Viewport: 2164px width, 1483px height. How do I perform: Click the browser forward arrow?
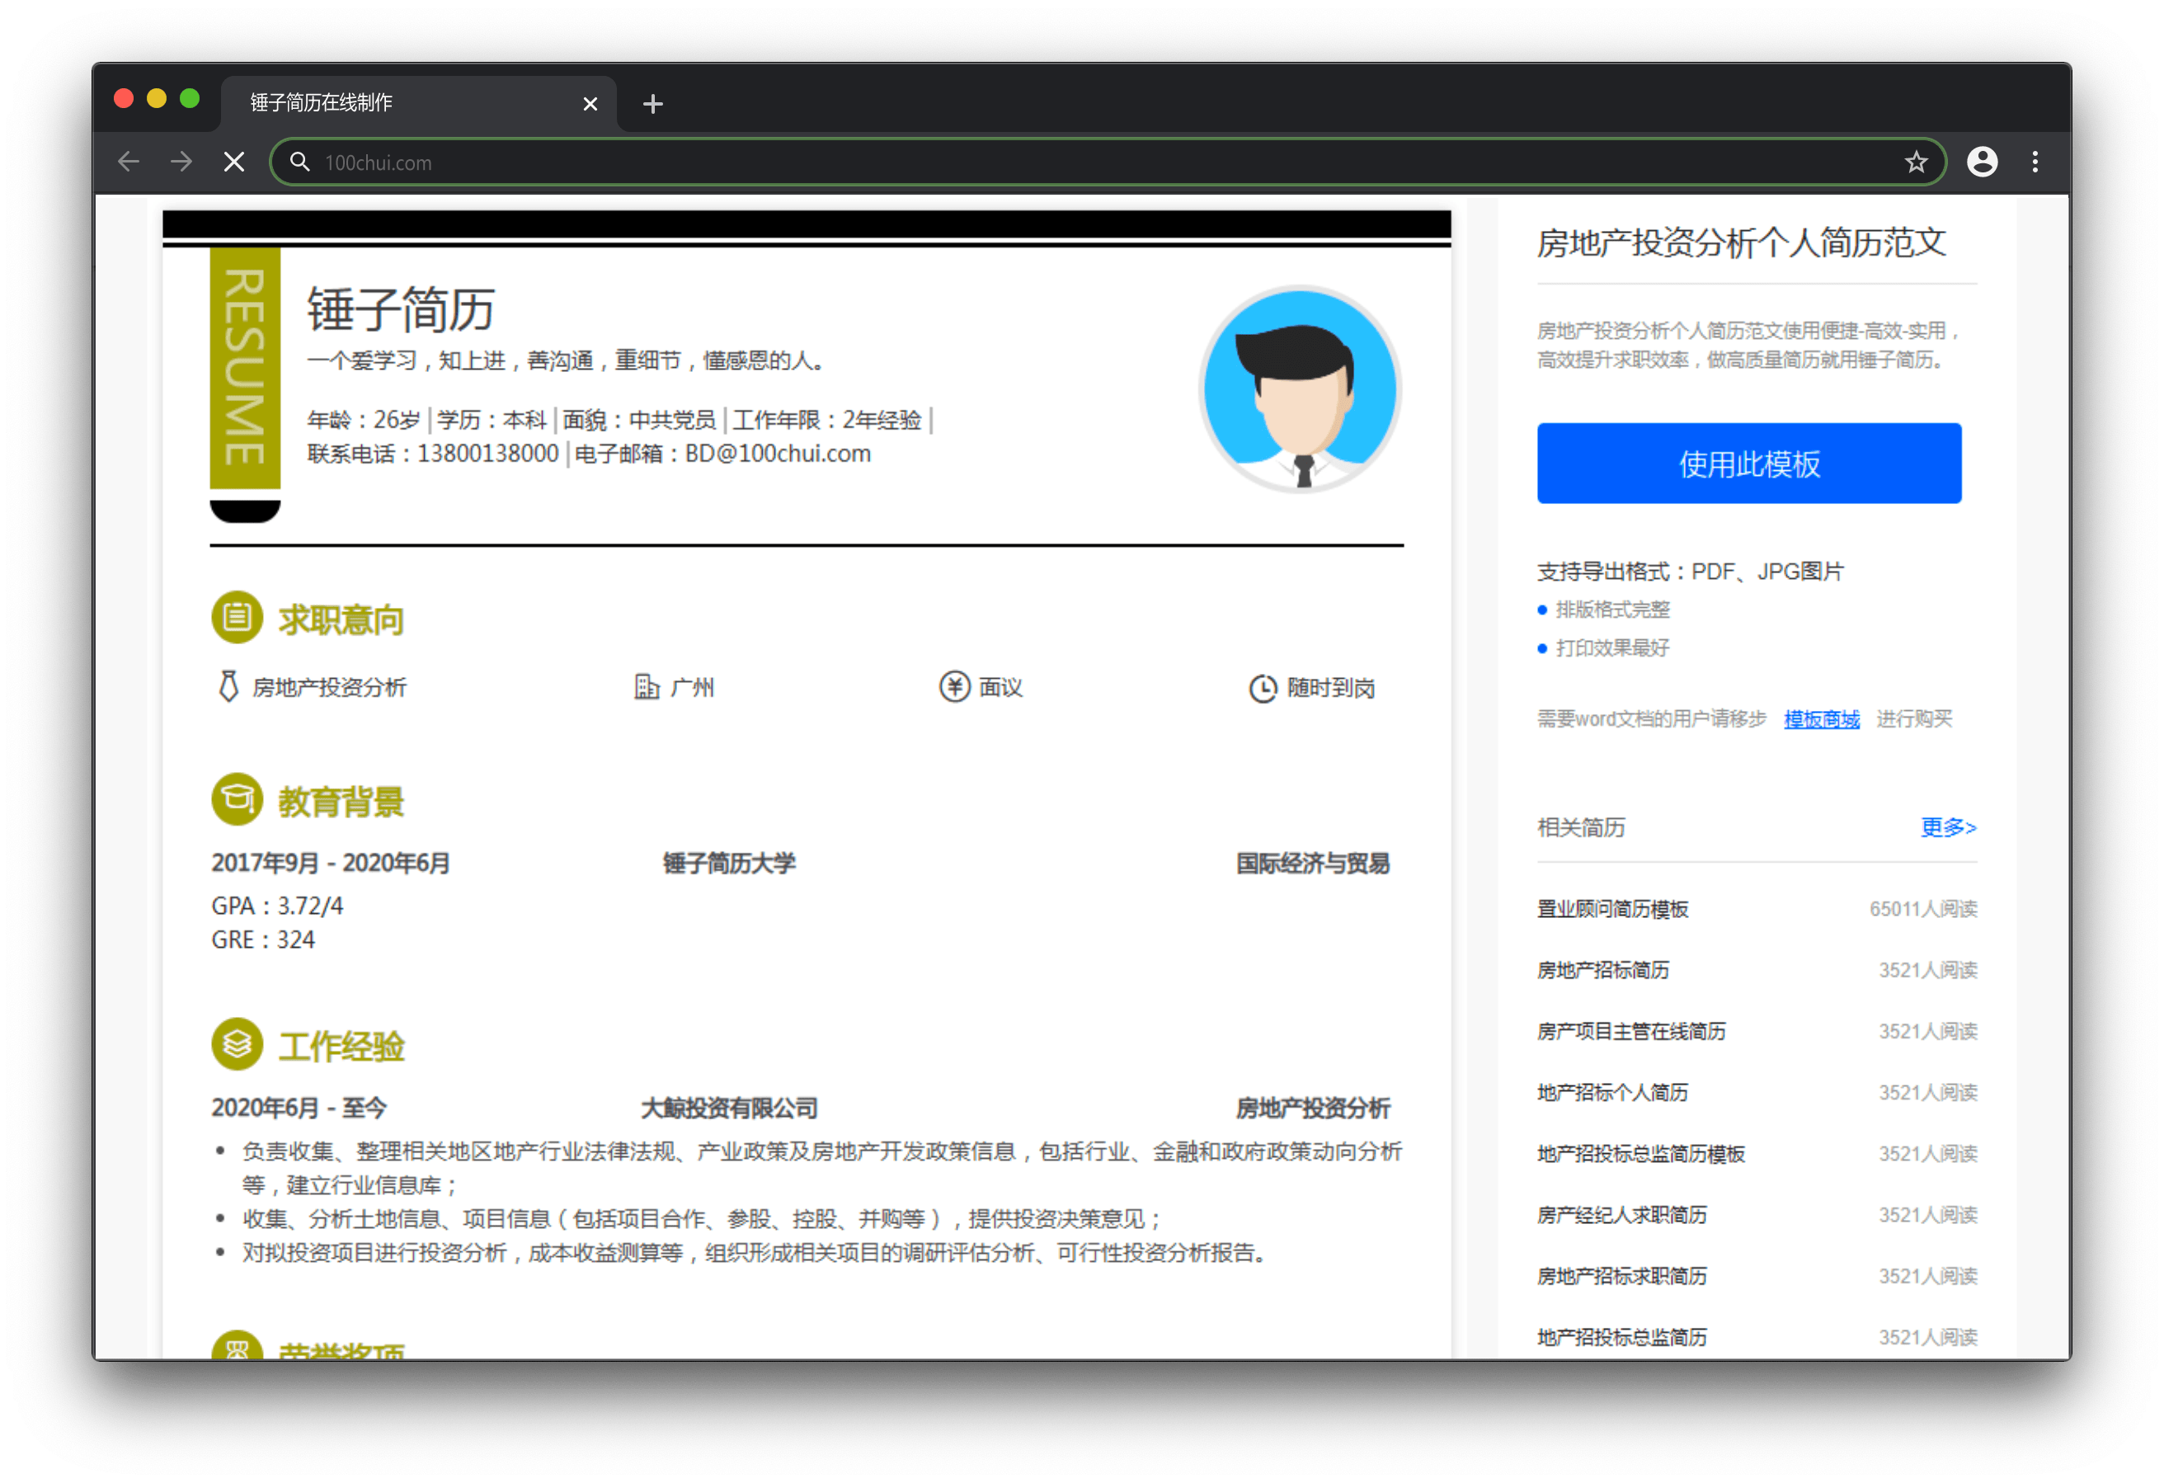pyautogui.click(x=181, y=162)
